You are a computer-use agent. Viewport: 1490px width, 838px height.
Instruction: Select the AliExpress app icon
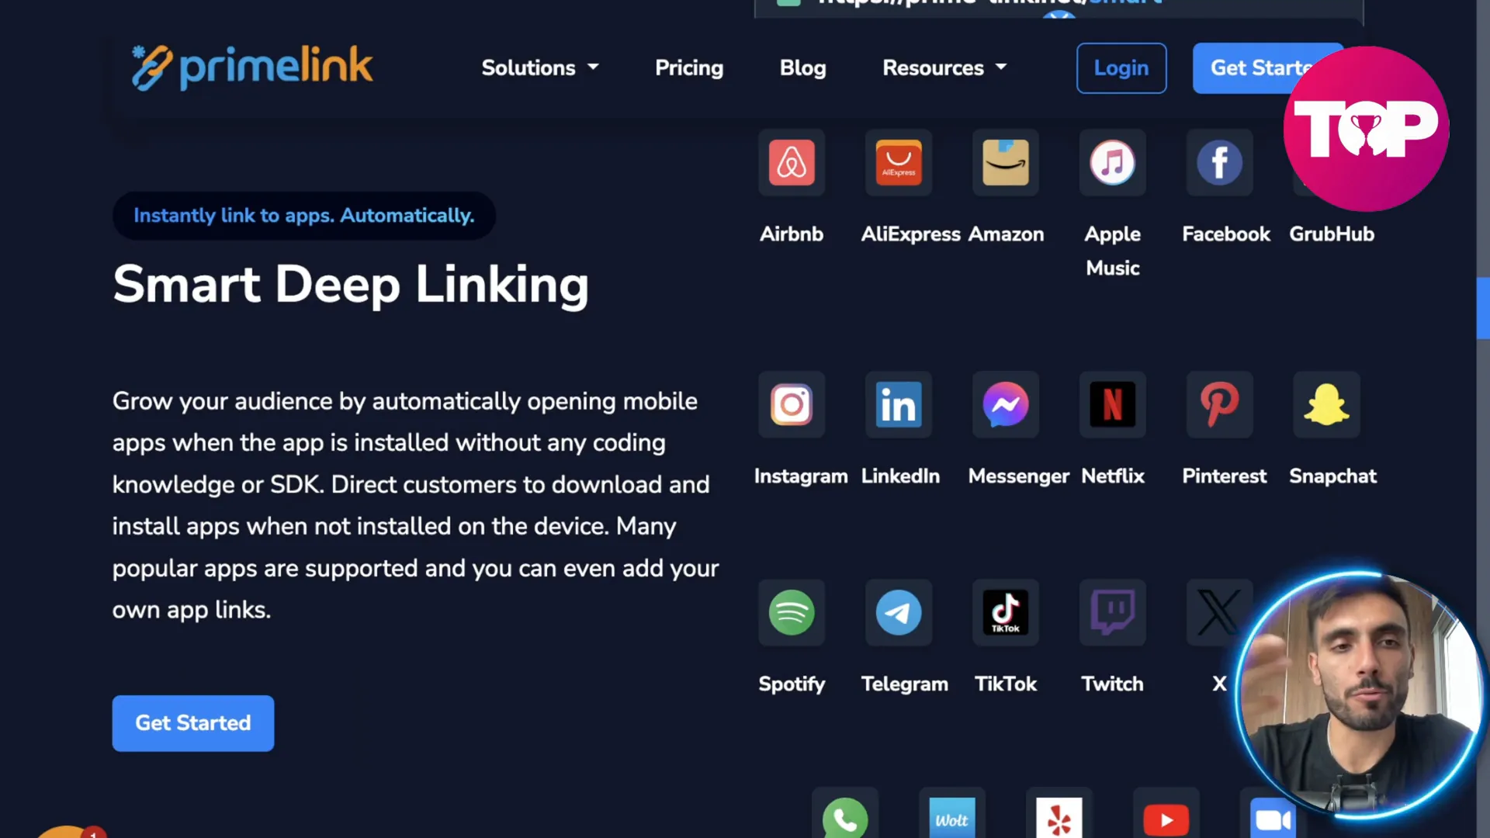899,162
